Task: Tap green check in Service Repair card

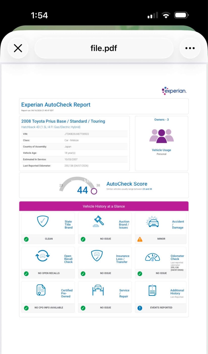Action: point(83,308)
